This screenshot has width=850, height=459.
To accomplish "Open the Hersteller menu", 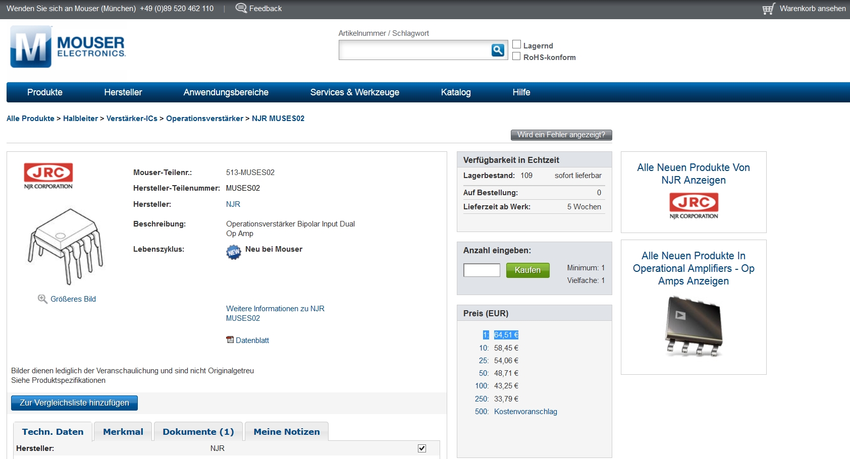I will 123,92.
